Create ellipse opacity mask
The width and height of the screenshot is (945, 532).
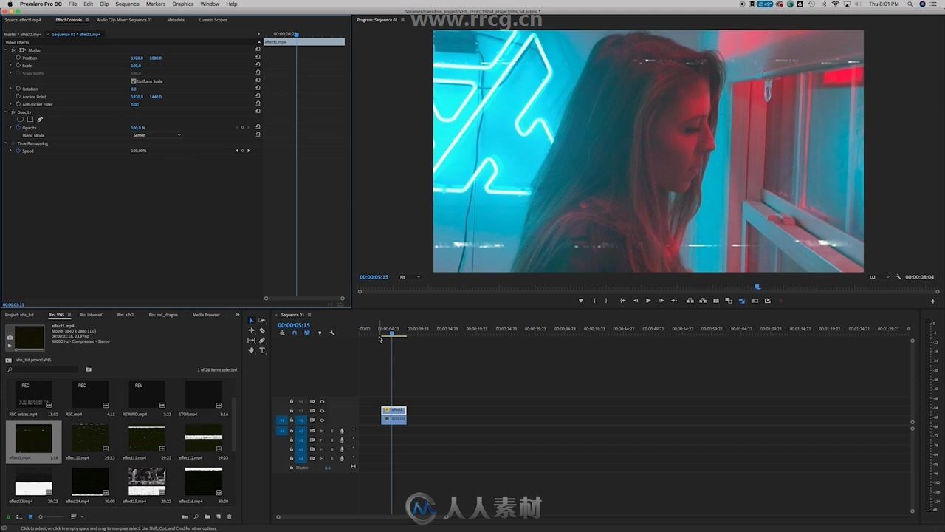[x=20, y=119]
